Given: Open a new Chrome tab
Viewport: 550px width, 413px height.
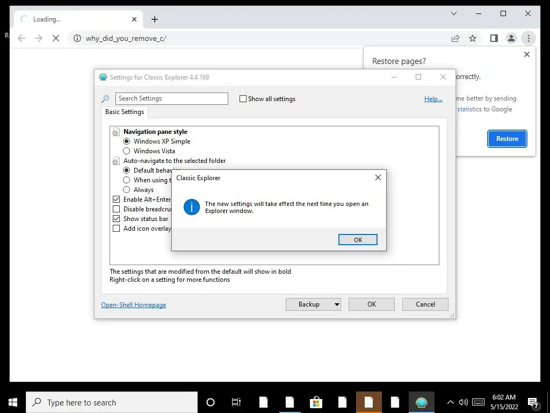Looking at the screenshot, I should [x=155, y=19].
